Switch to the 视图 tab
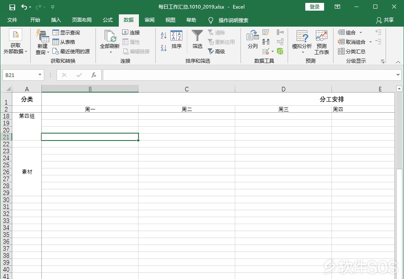Image resolution: width=404 pixels, height=279 pixels. pos(170,20)
